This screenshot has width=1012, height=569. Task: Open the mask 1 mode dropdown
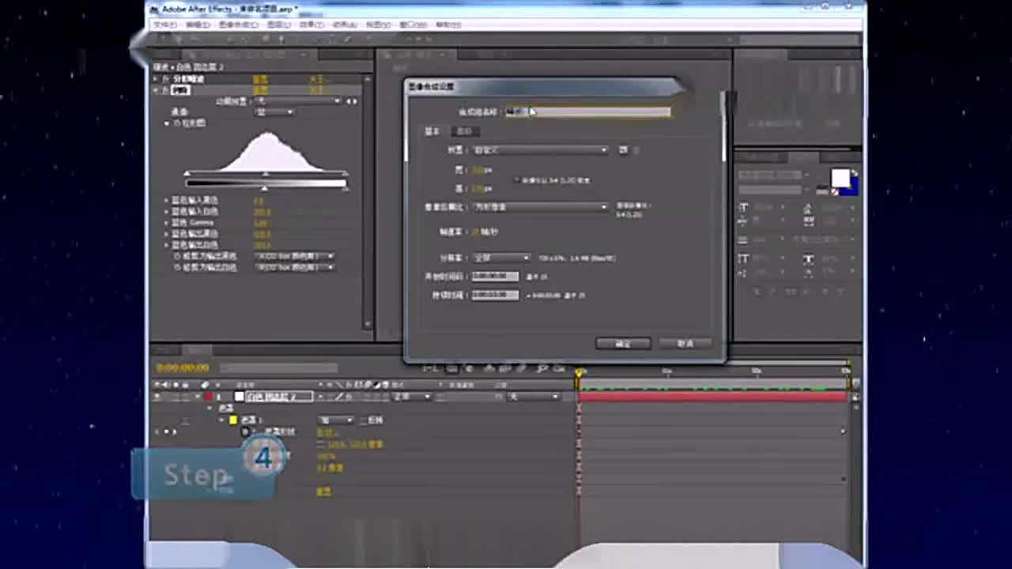pos(335,420)
